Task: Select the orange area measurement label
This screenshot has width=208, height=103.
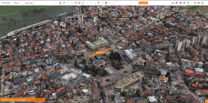Action: coord(100,53)
